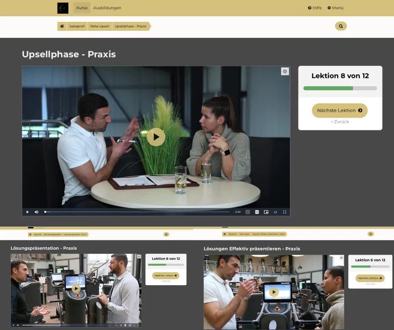Toggle HD quality on main video
This screenshot has width=394, height=330.
pyautogui.click(x=257, y=212)
